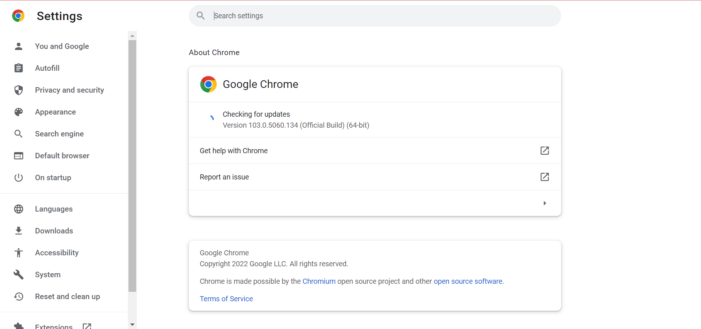Screen dimensions: 701x329
Task: Click the Appearance palette icon
Action: pos(19,112)
